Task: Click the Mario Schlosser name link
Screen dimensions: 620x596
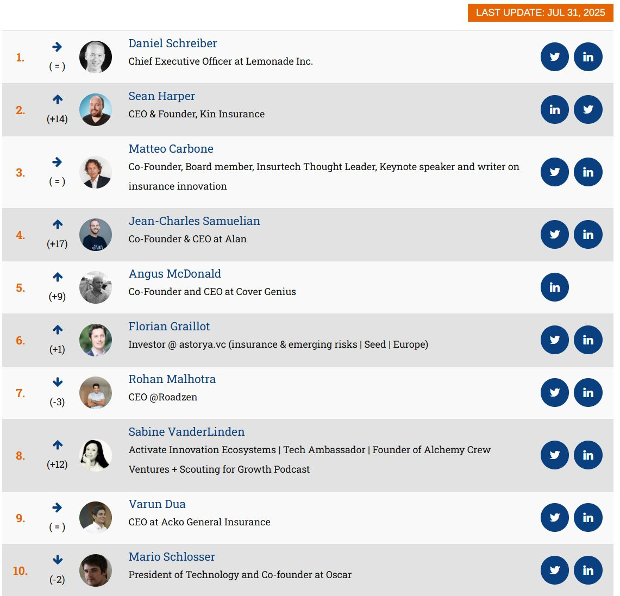Action: (x=172, y=556)
